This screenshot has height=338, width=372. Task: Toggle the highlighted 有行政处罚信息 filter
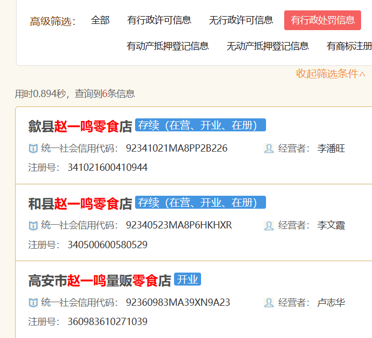click(323, 20)
